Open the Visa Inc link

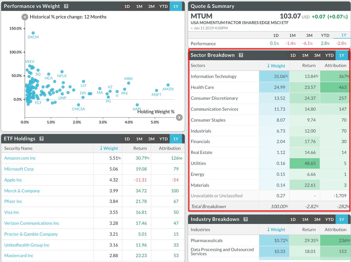coord(12,212)
